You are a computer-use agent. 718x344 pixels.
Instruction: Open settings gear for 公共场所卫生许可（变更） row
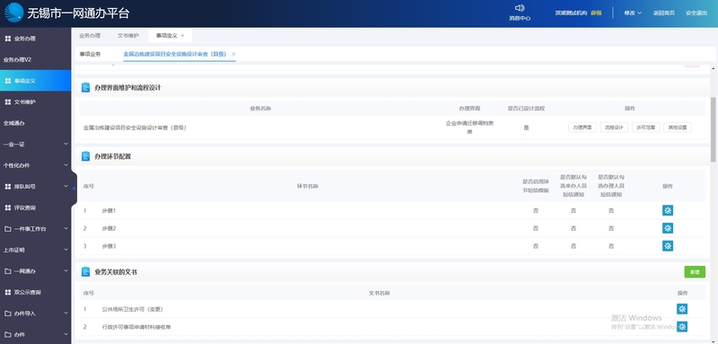682,309
